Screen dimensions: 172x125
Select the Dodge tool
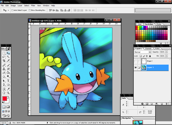[x=8, y=76]
